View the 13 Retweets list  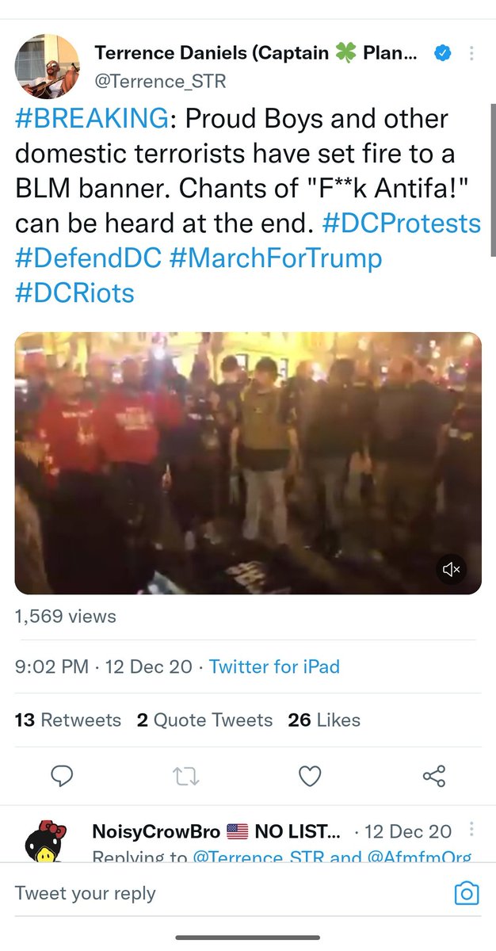(x=68, y=720)
